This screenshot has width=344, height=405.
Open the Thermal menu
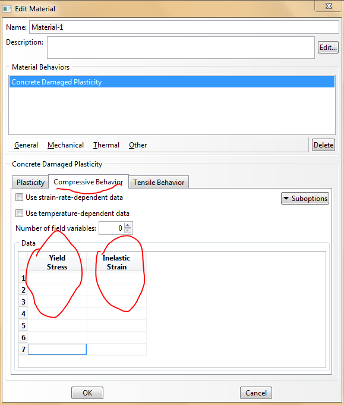click(106, 145)
